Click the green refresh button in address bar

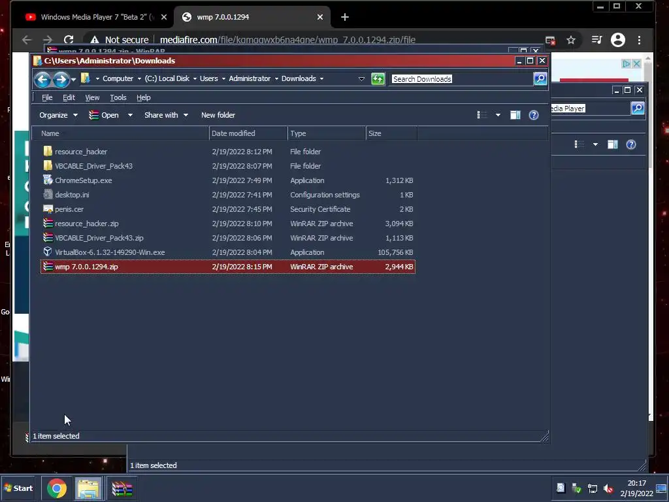(378, 79)
